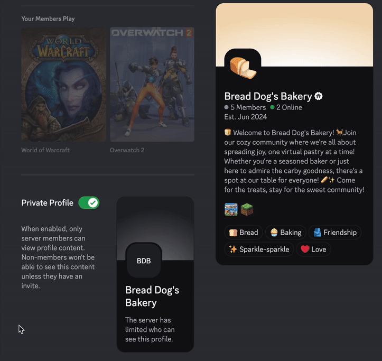Viewport: 382px width, 361px height.
Task: Open the Overwatch 2 cover art
Action: [152, 85]
